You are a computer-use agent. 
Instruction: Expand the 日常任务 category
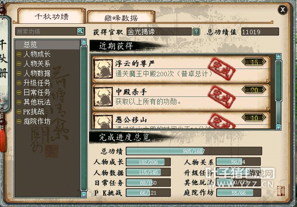click(19, 92)
